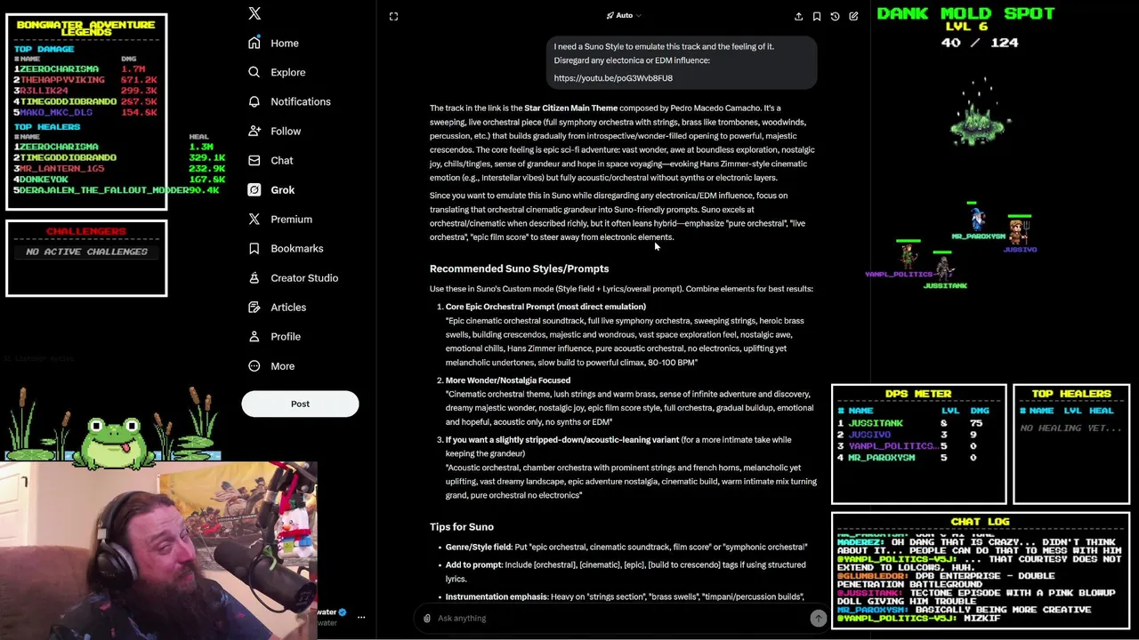
Task: Open the Creator Studio icon
Action: (x=254, y=277)
